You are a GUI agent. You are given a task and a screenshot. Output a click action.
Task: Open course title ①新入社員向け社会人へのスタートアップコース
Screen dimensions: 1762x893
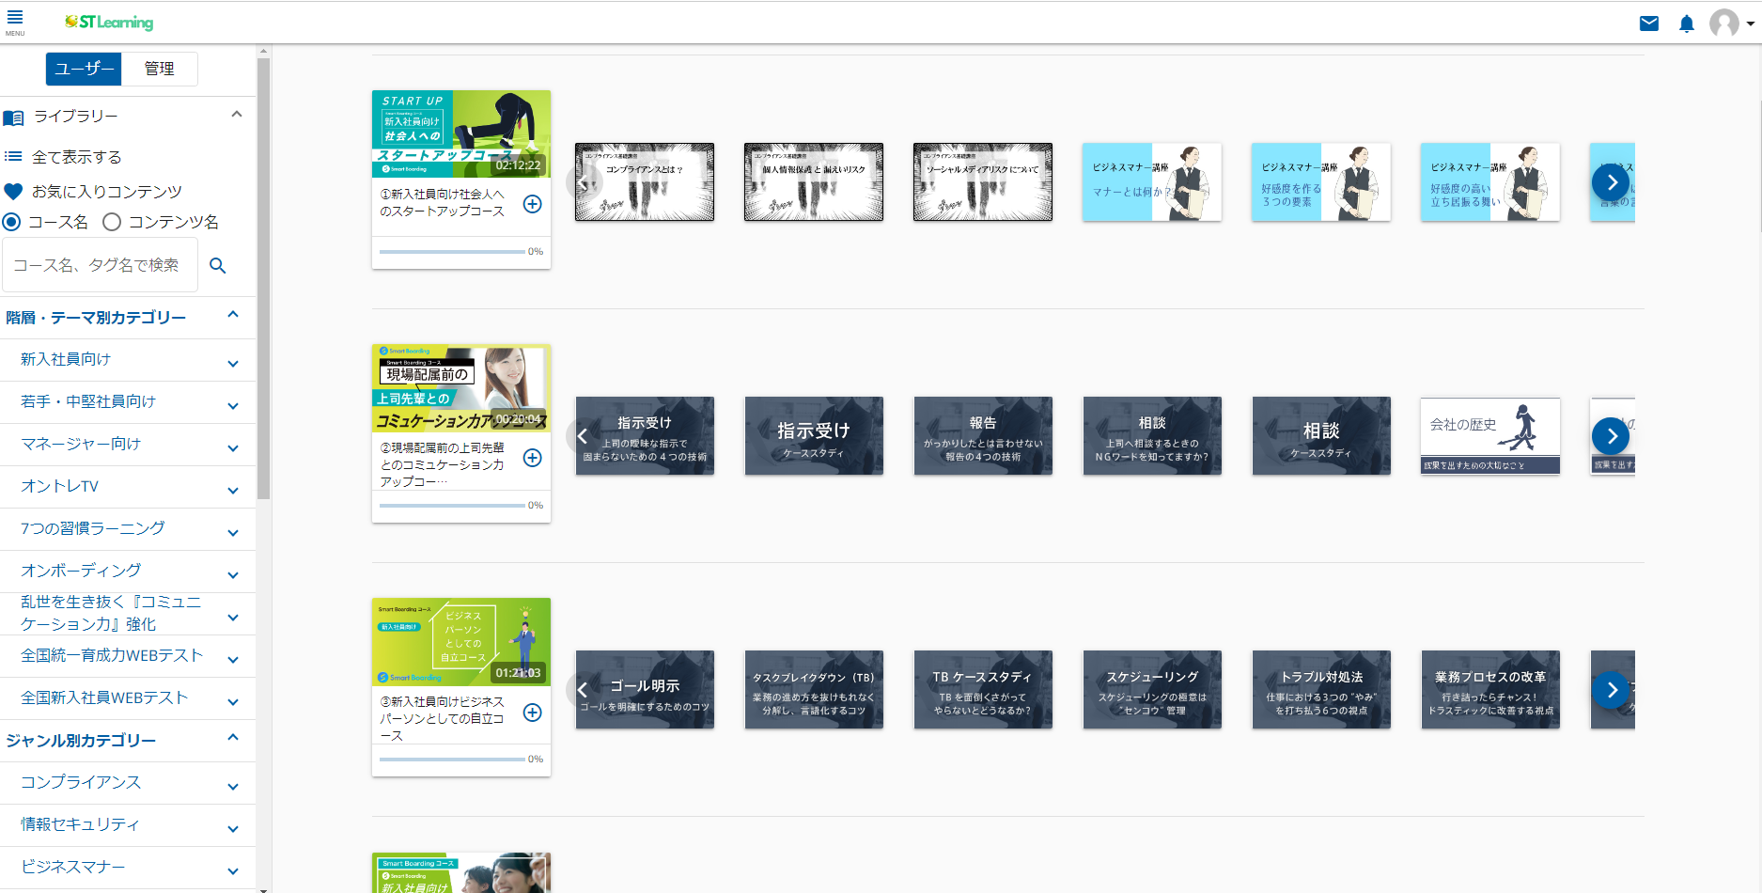point(443,202)
